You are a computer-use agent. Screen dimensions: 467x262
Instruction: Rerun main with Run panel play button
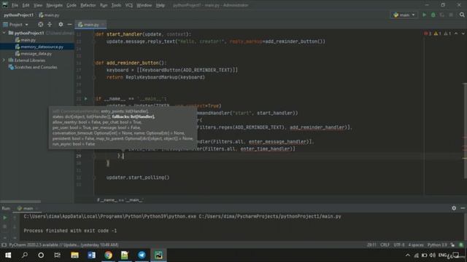[5, 218]
